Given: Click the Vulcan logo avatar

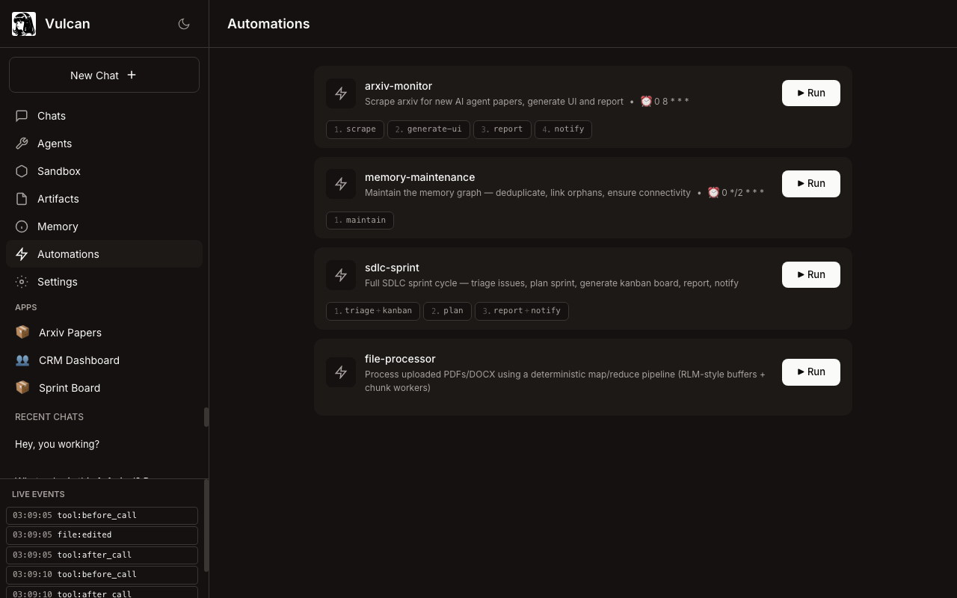Looking at the screenshot, I should click(24, 24).
